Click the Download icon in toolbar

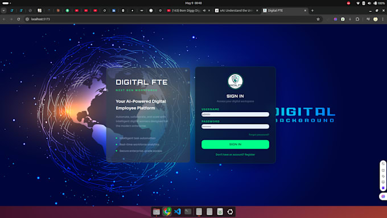pyautogui.click(x=350, y=19)
